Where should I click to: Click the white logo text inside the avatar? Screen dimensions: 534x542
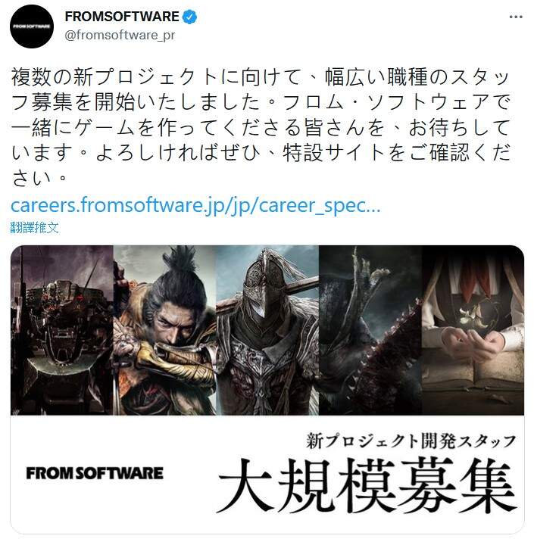(x=32, y=26)
